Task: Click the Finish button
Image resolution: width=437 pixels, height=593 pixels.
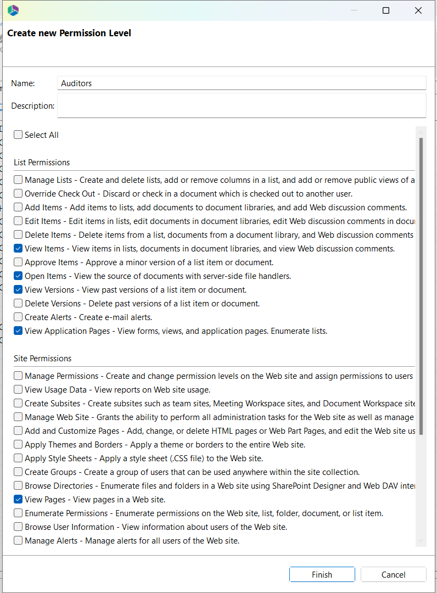Action: pos(322,574)
